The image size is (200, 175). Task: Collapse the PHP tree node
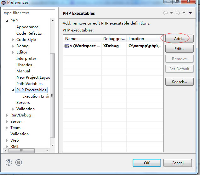7,21
